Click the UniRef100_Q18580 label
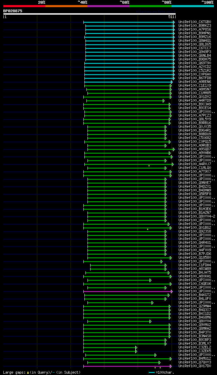The width and height of the screenshot is (217, 375). point(195,258)
